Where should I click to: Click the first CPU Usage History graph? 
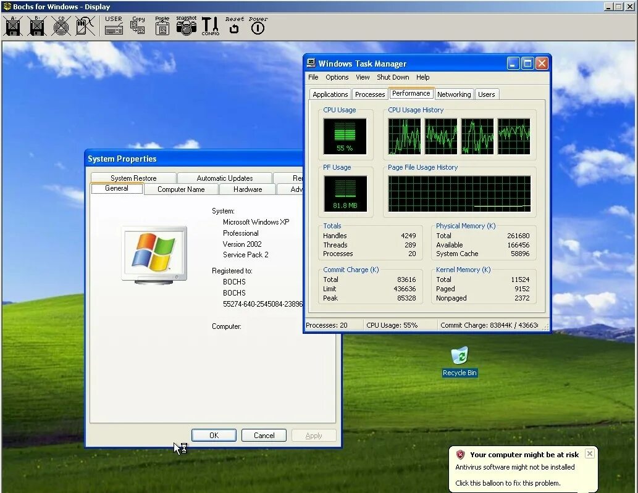[405, 136]
